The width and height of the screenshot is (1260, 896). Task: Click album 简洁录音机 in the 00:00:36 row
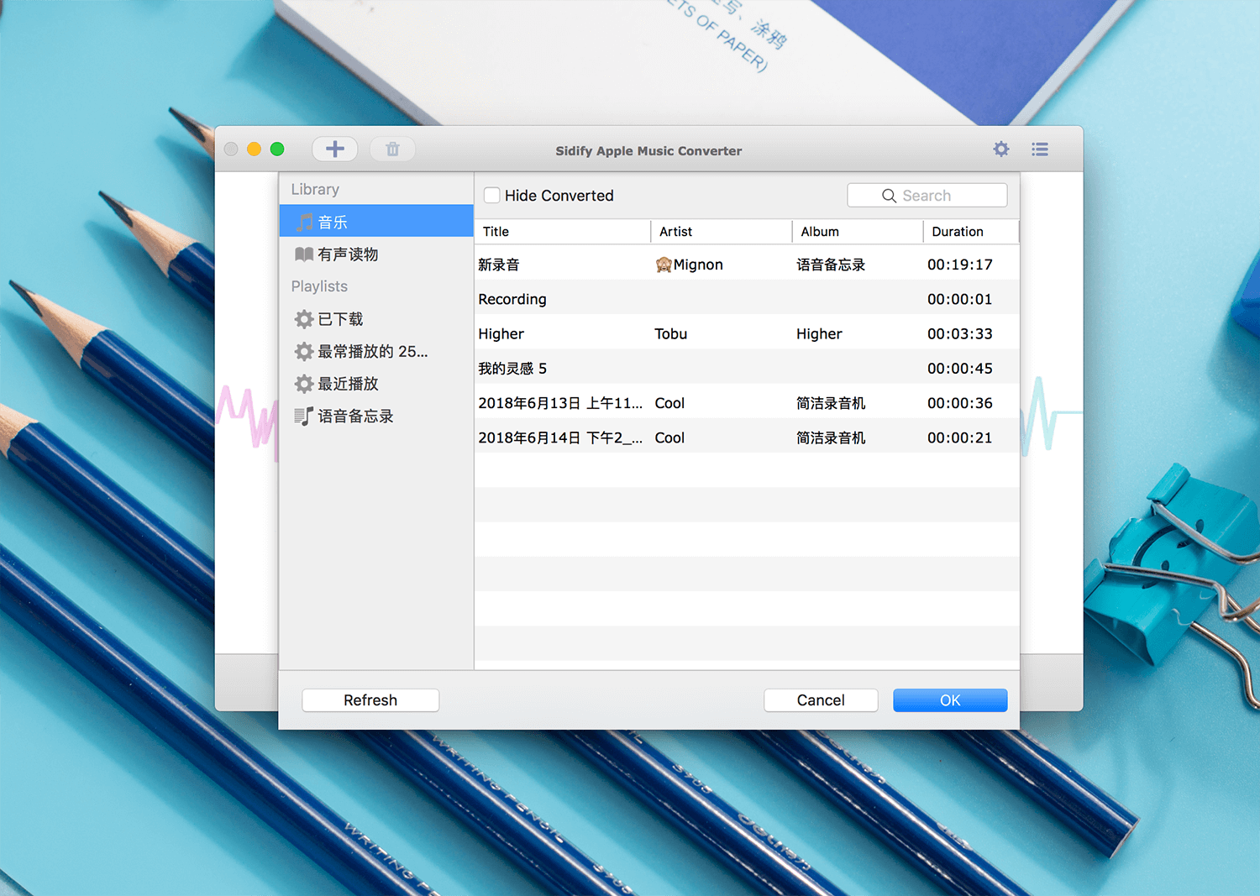(x=831, y=403)
